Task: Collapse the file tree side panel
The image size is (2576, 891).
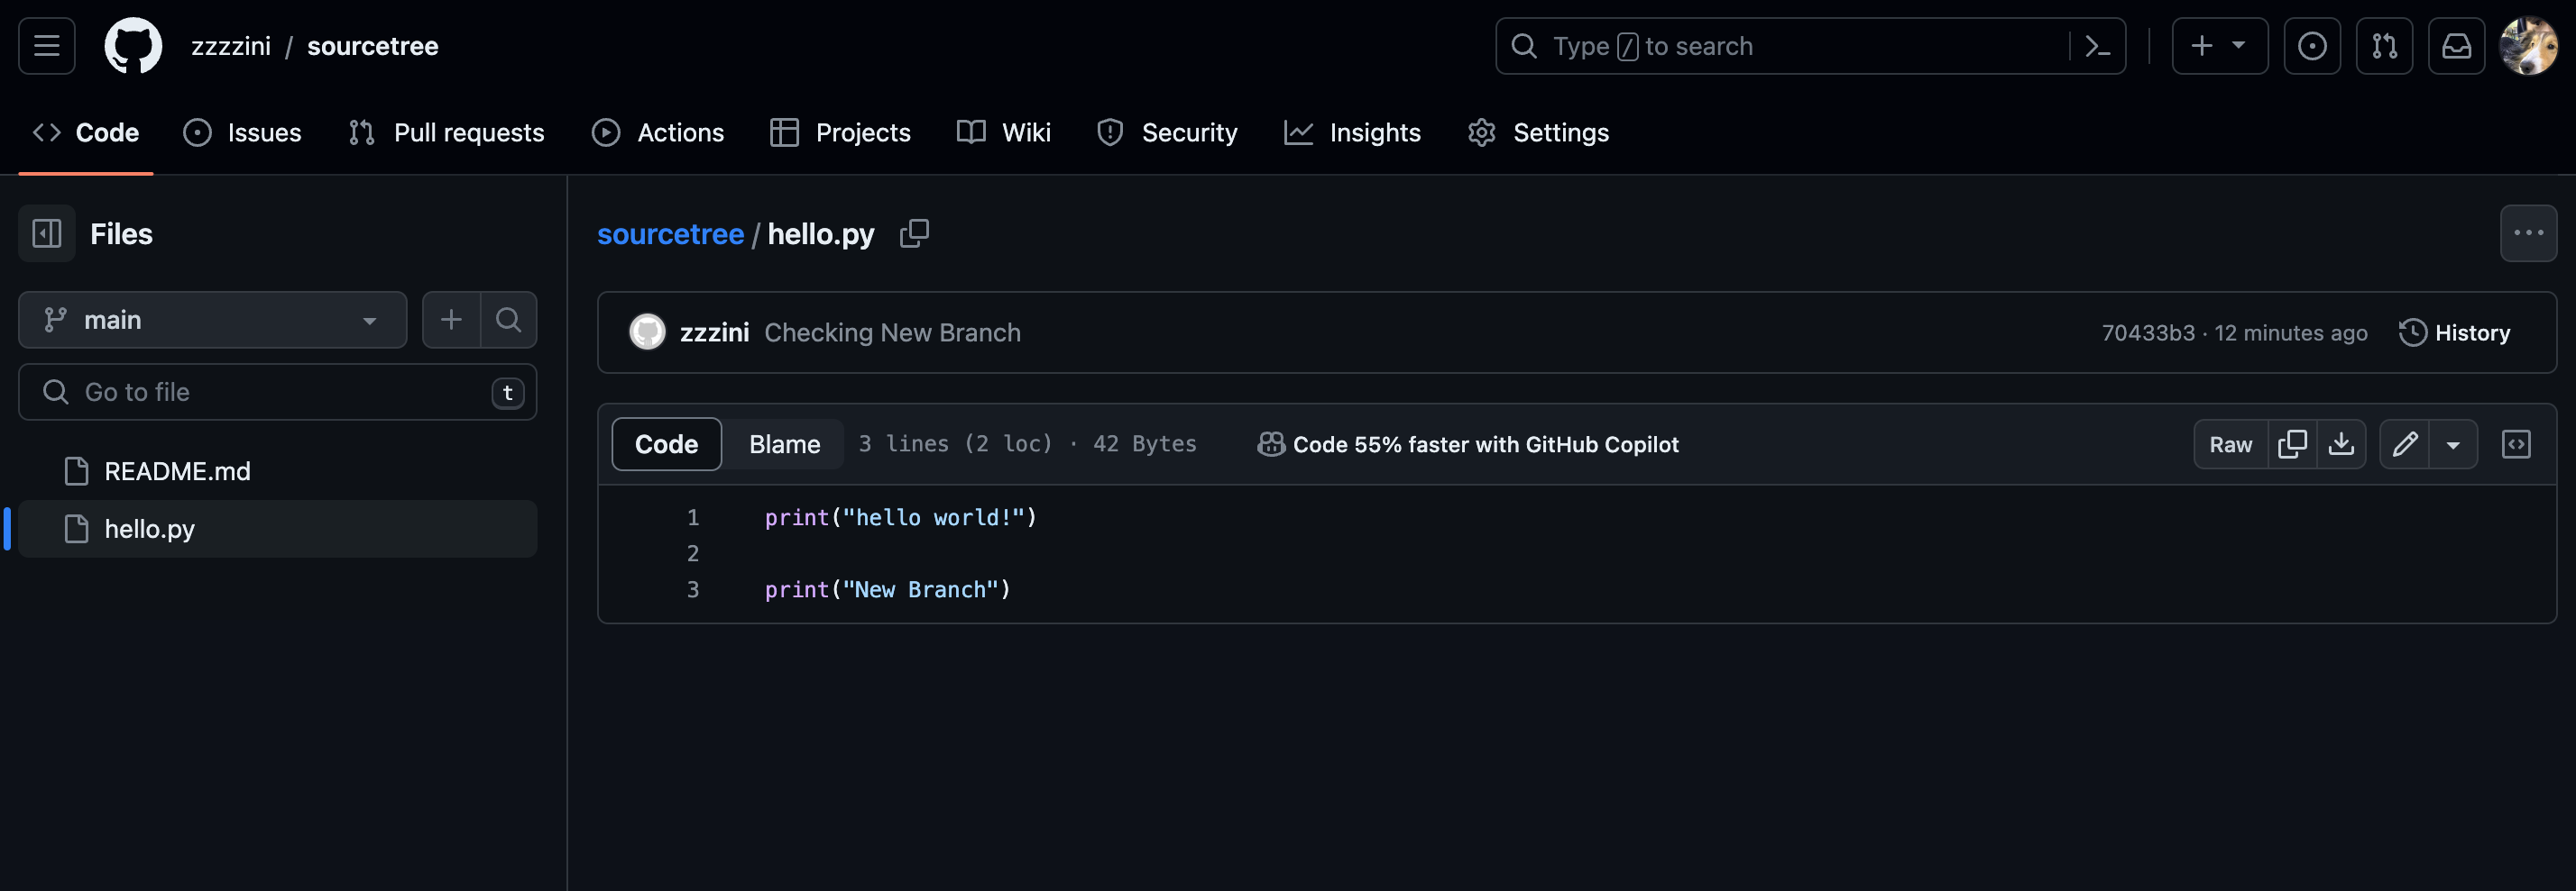Action: [47, 233]
